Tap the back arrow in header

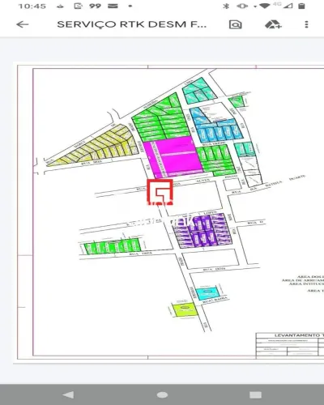[x=22, y=24]
